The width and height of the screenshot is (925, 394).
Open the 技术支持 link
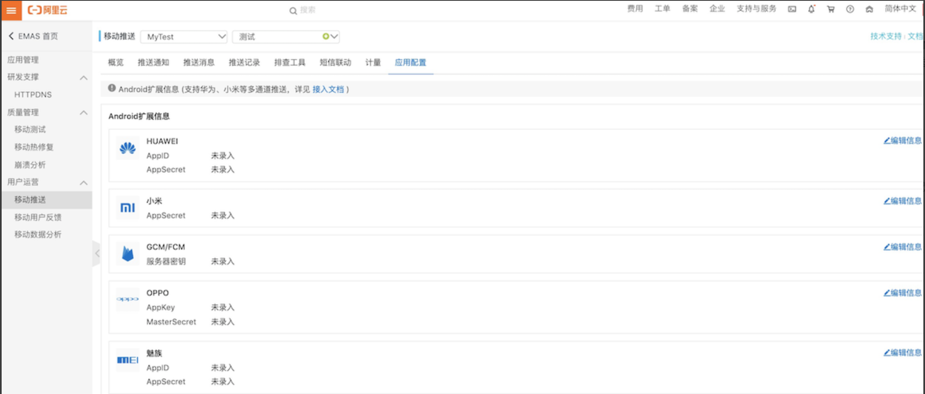(x=886, y=36)
